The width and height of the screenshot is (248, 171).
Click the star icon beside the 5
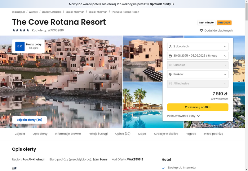point(15,168)
